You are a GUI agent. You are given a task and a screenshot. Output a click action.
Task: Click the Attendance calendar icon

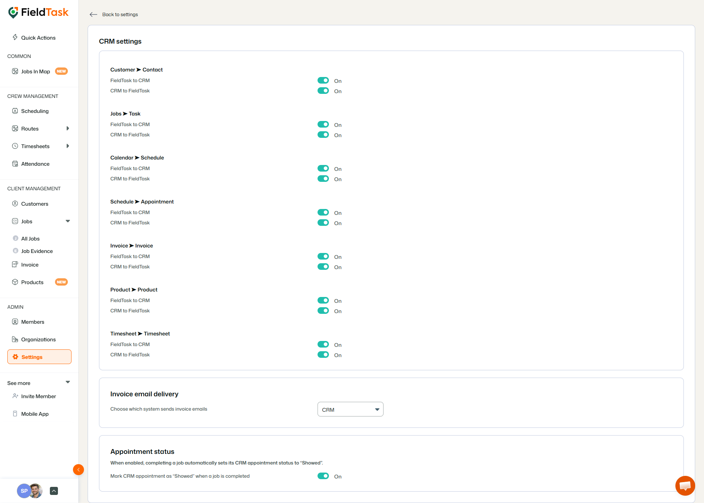(15, 164)
